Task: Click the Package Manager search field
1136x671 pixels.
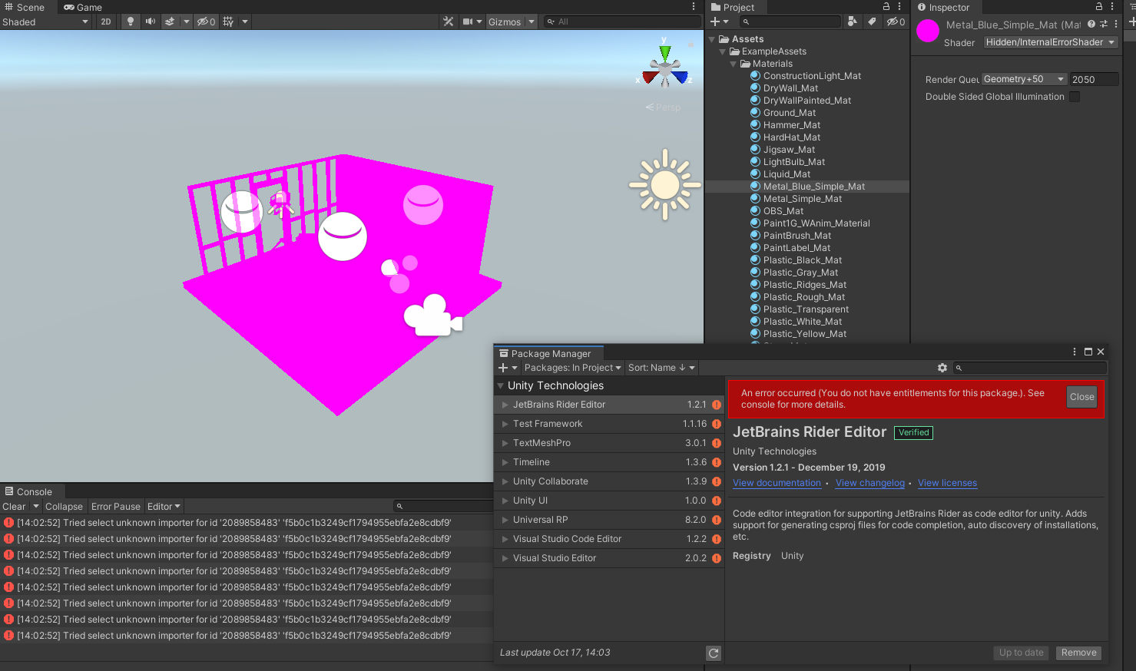Action: [1029, 368]
